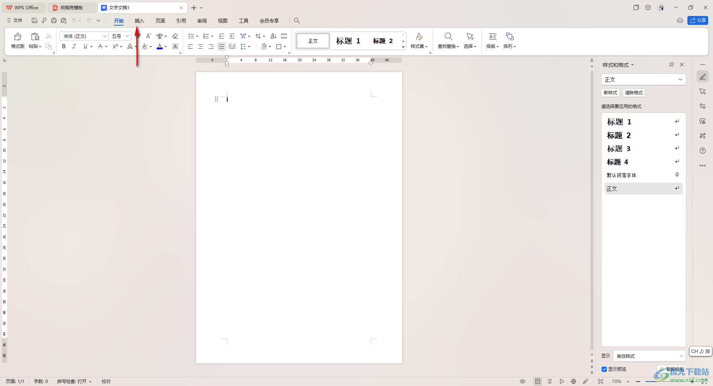Expand the line spacing dropdown
The width and height of the screenshot is (713, 386).
click(249, 46)
